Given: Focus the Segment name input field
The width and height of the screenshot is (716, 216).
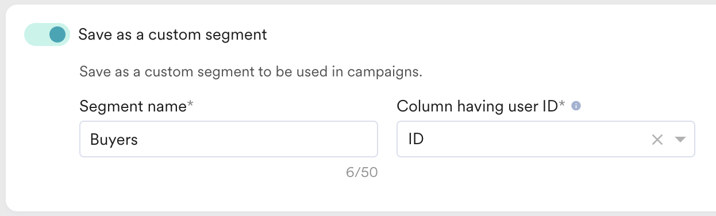Looking at the screenshot, I should (228, 139).
